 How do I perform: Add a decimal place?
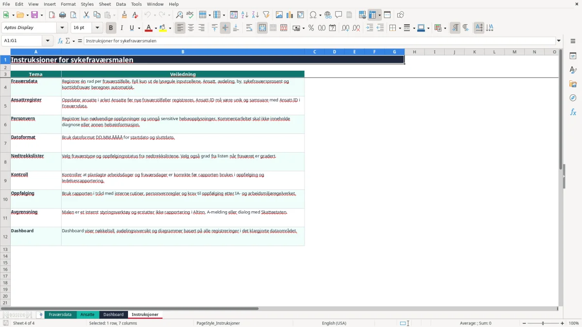345,28
